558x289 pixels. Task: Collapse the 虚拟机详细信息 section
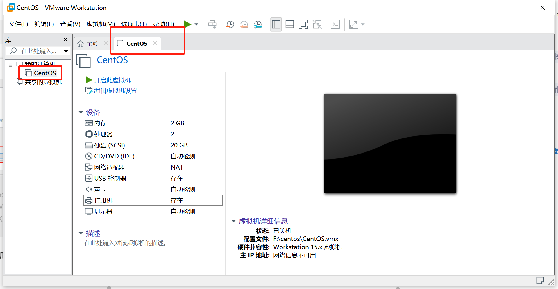[234, 221]
